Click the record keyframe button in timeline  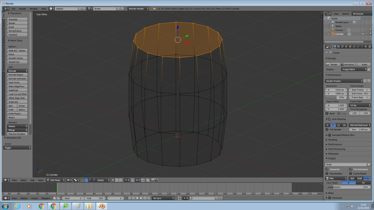(x=180, y=198)
